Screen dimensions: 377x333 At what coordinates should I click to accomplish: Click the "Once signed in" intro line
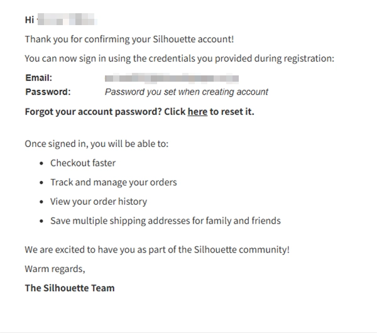(x=96, y=144)
